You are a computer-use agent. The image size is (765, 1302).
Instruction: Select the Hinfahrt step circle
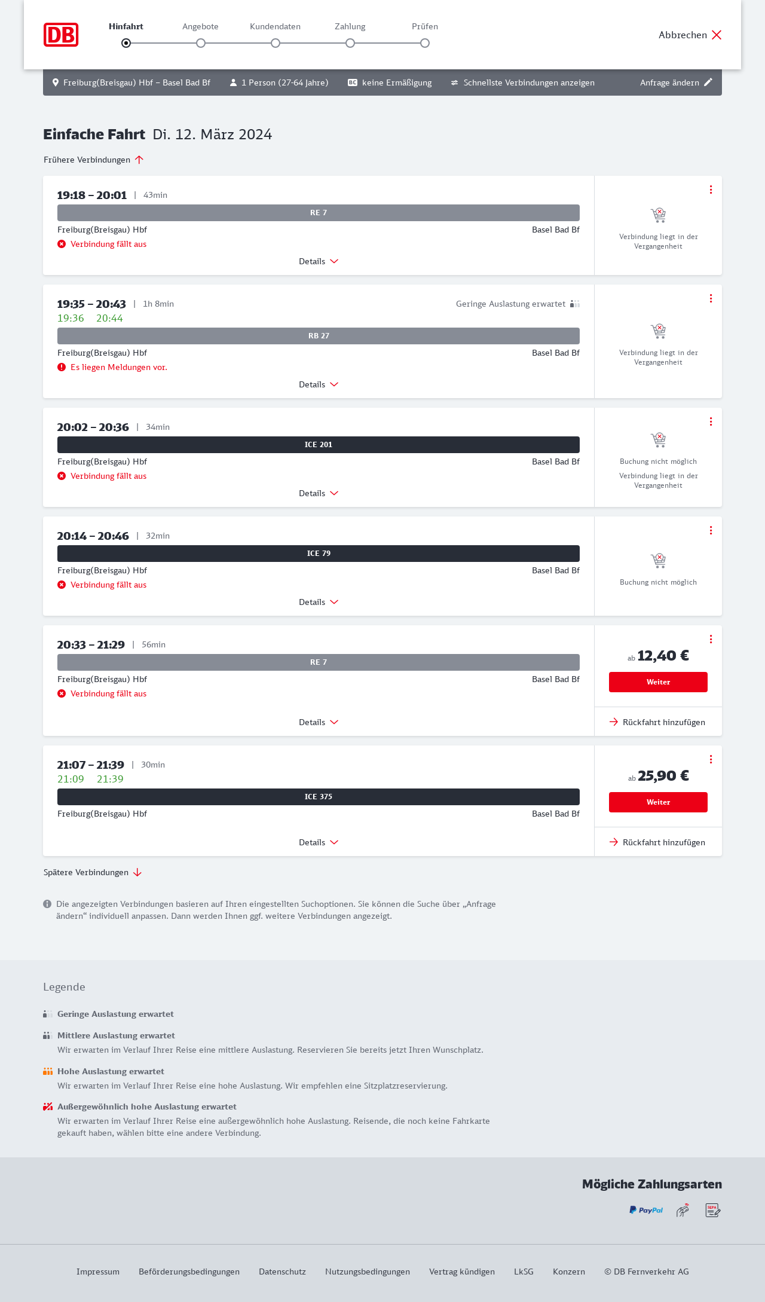126,43
